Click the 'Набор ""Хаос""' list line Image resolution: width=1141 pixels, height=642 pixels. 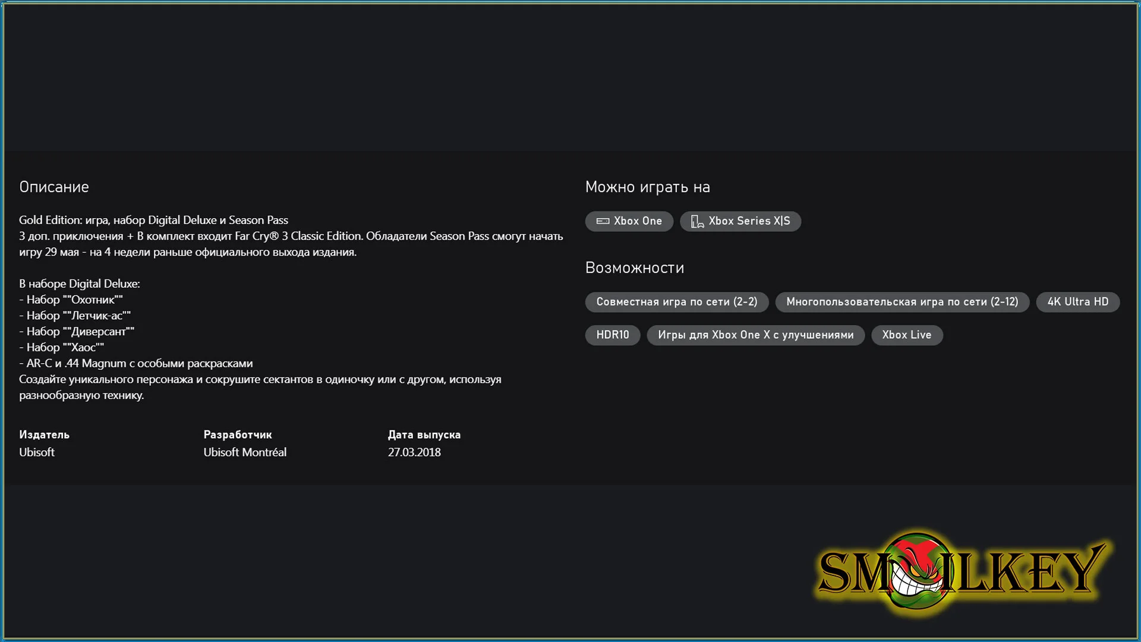click(61, 348)
